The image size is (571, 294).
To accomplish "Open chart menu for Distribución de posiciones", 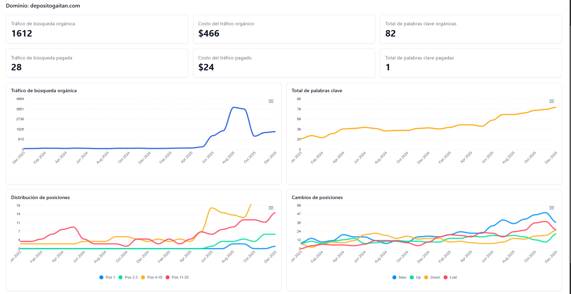I will click(x=271, y=208).
